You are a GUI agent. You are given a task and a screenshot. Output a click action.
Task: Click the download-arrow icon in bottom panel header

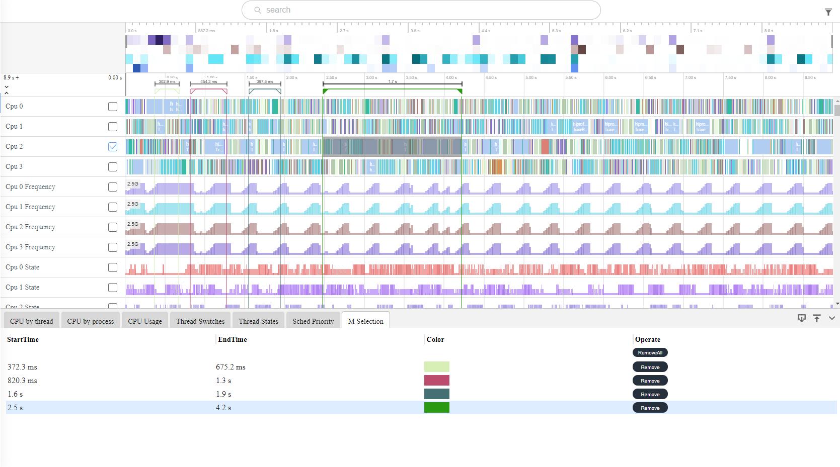coord(802,318)
